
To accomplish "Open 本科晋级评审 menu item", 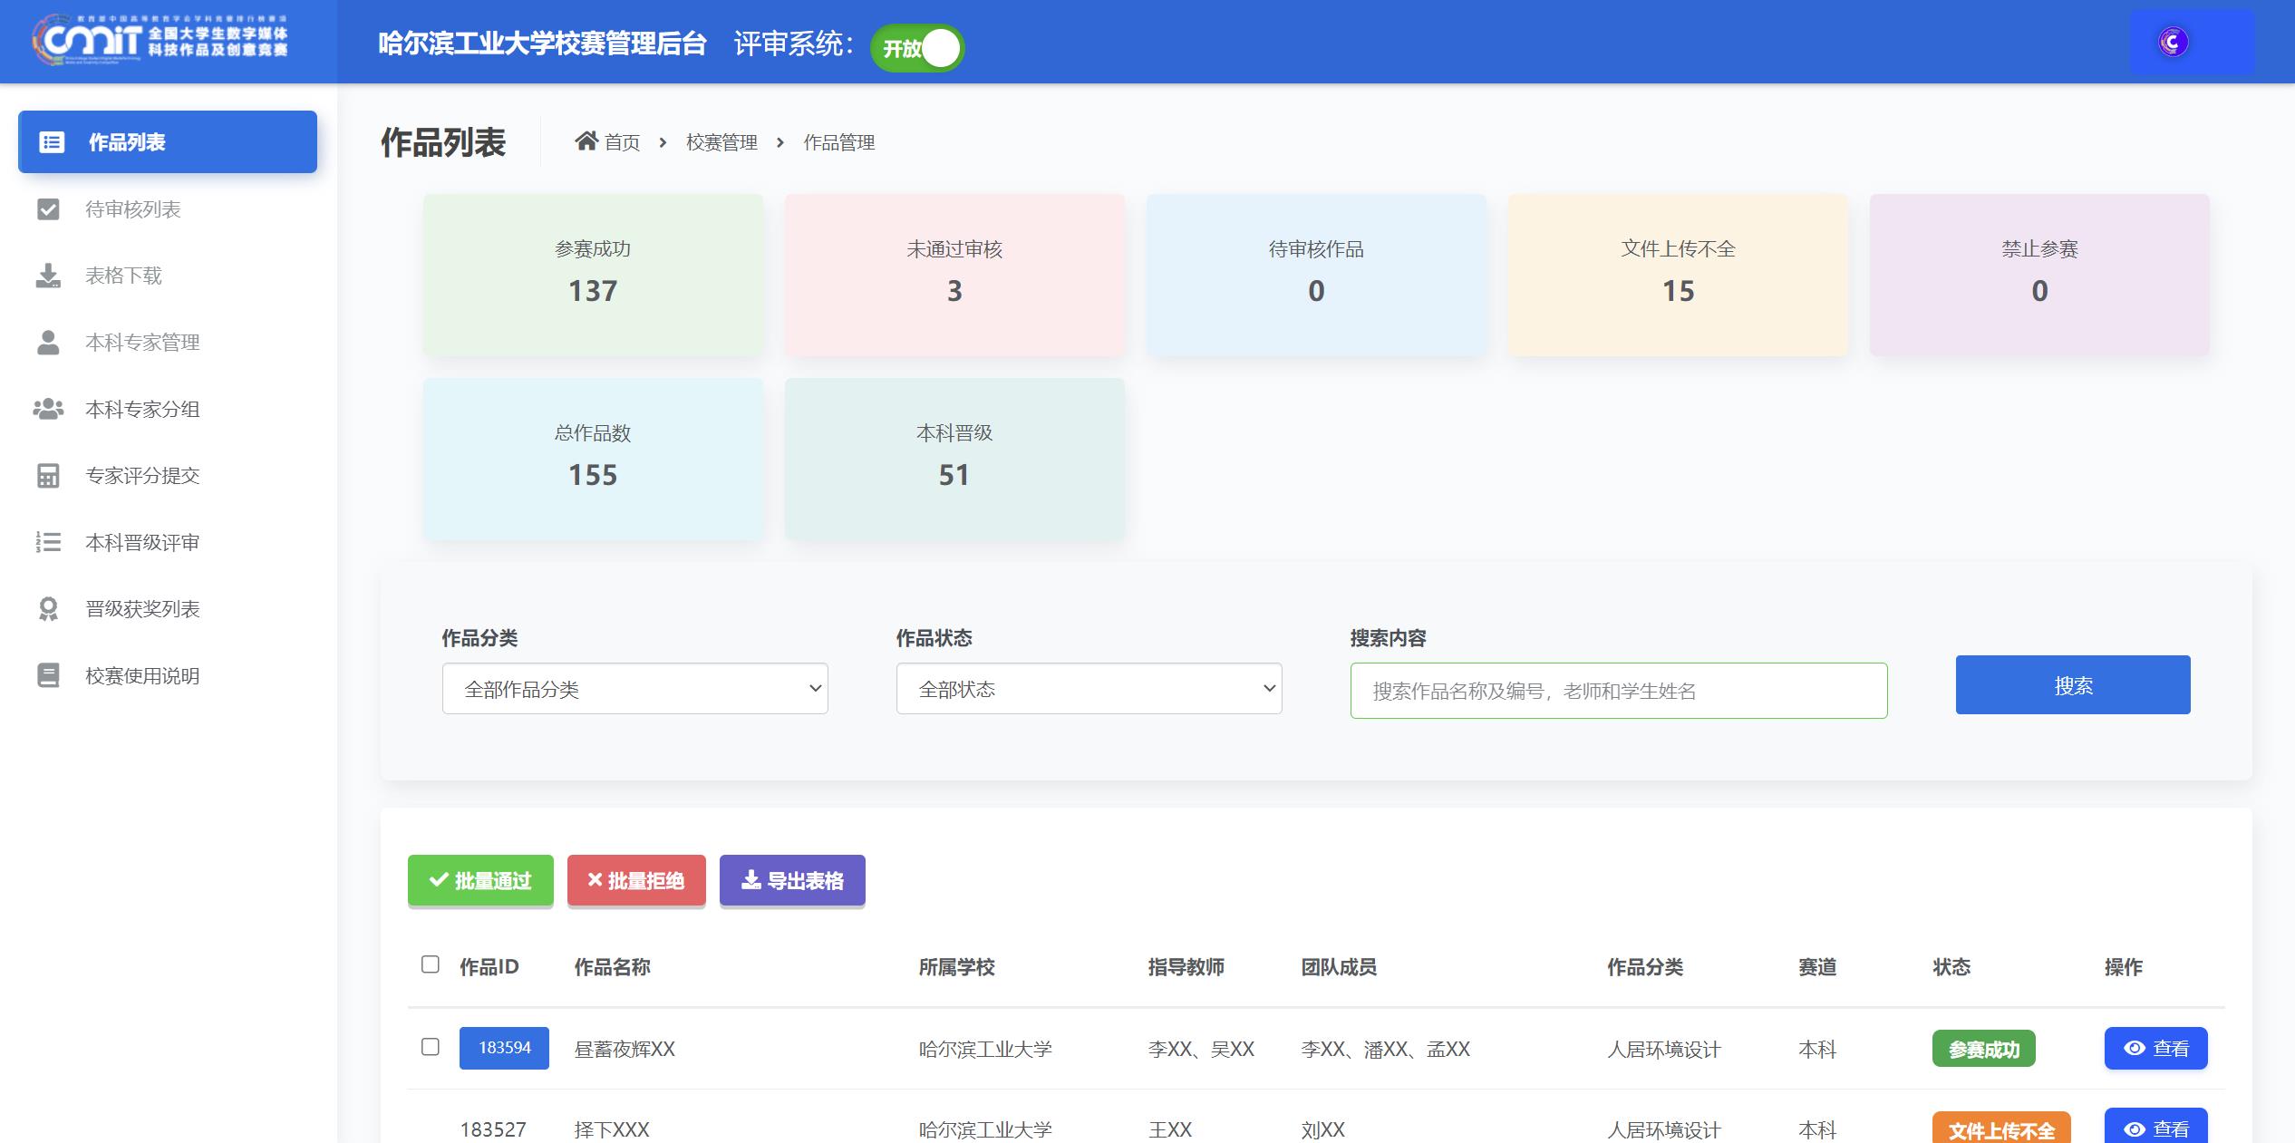I will point(168,542).
